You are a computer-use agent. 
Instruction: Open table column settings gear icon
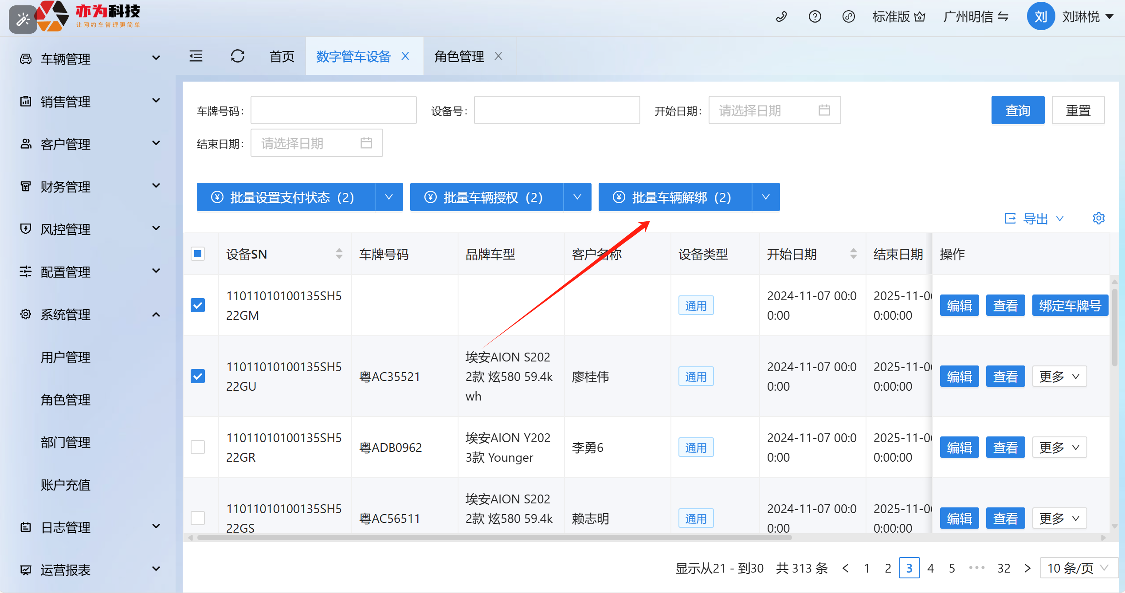(x=1098, y=218)
